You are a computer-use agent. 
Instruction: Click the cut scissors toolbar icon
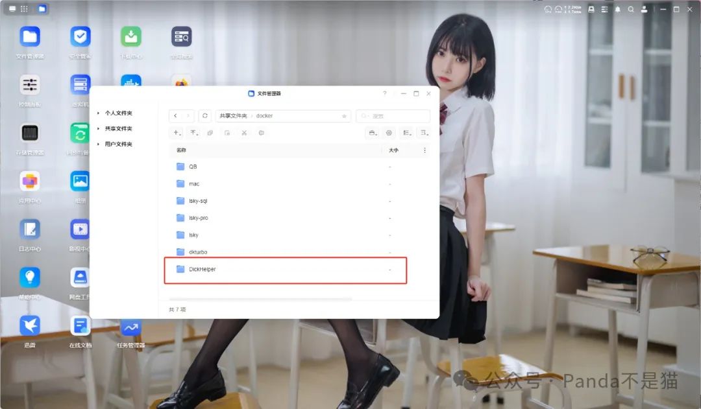(244, 133)
